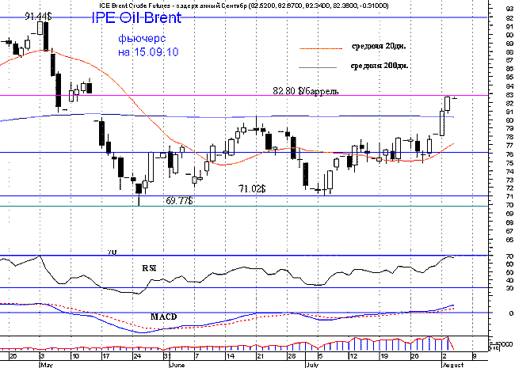
Task: Click price axis label '76'
Action: (509, 154)
